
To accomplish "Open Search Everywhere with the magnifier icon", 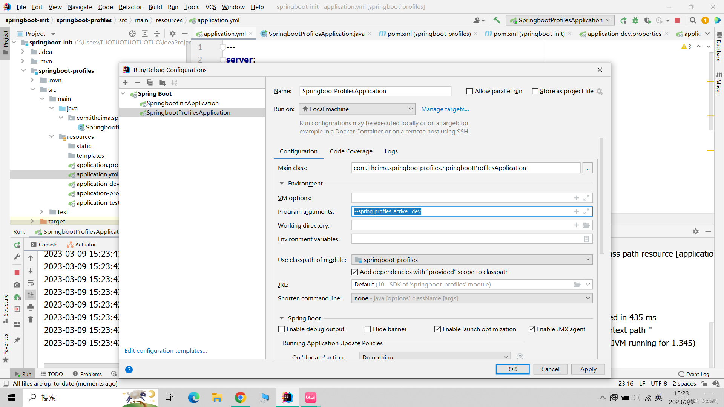I will tap(693, 20).
